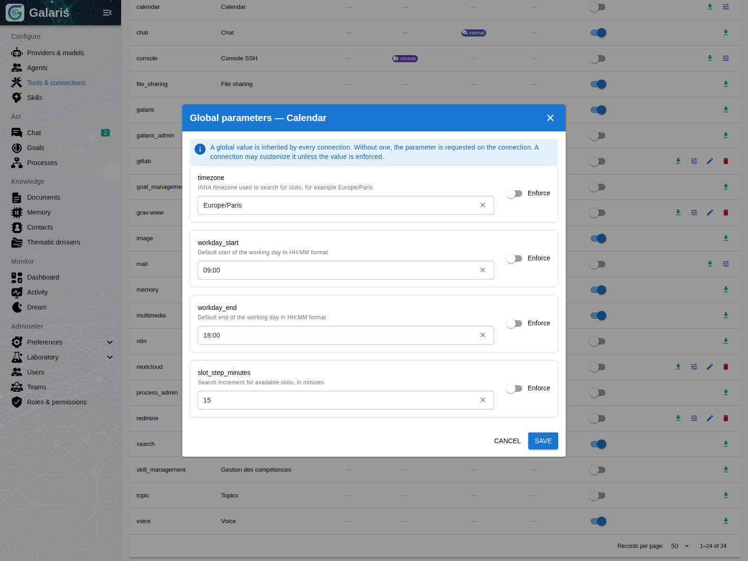Edit the nextcloud connection
The width and height of the screenshot is (748, 561).
(710, 367)
